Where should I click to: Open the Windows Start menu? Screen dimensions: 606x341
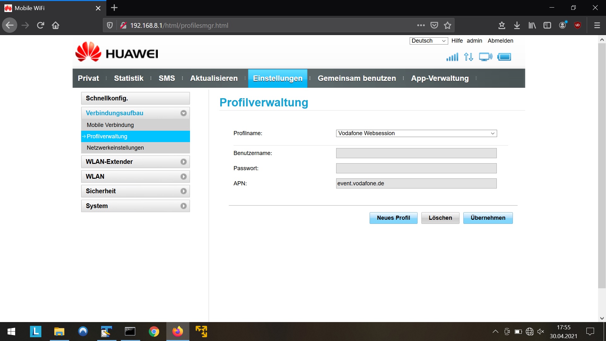11,332
